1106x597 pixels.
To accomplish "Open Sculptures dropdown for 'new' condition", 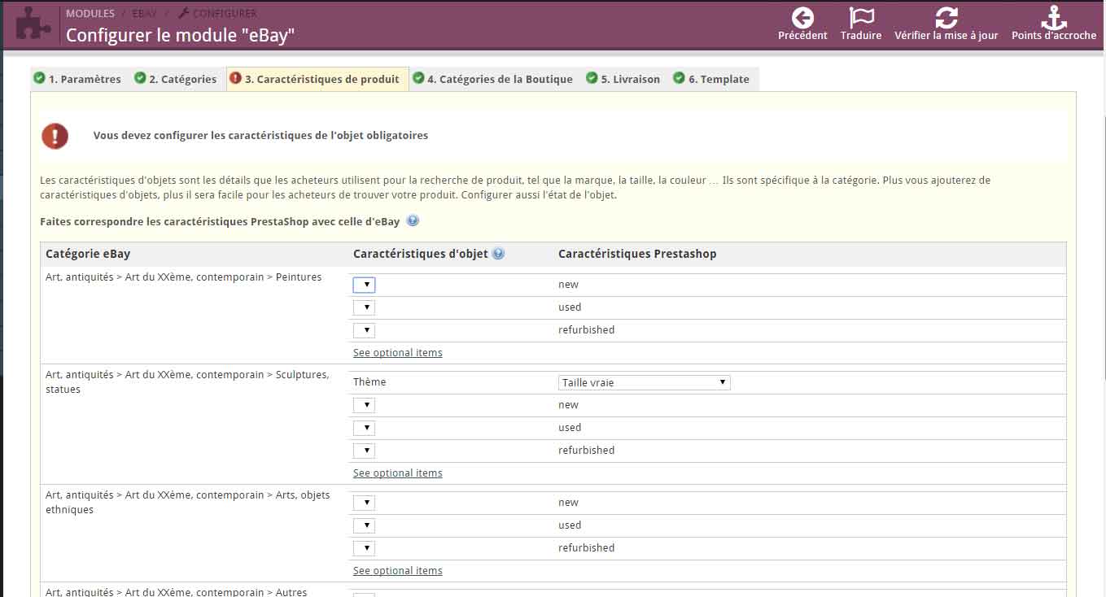I will (x=364, y=405).
